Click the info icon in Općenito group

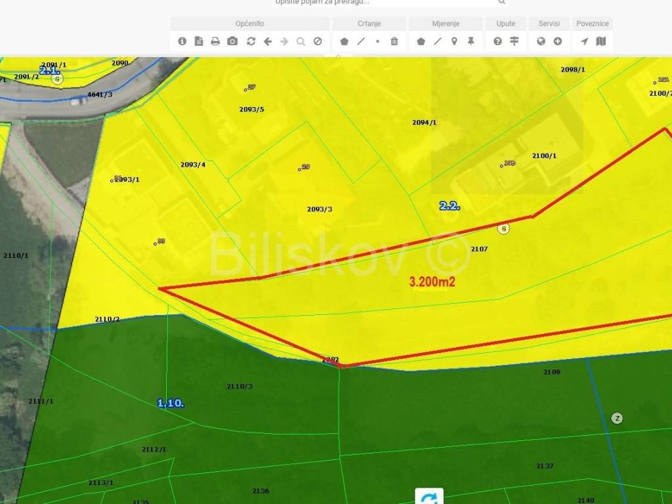pyautogui.click(x=182, y=41)
